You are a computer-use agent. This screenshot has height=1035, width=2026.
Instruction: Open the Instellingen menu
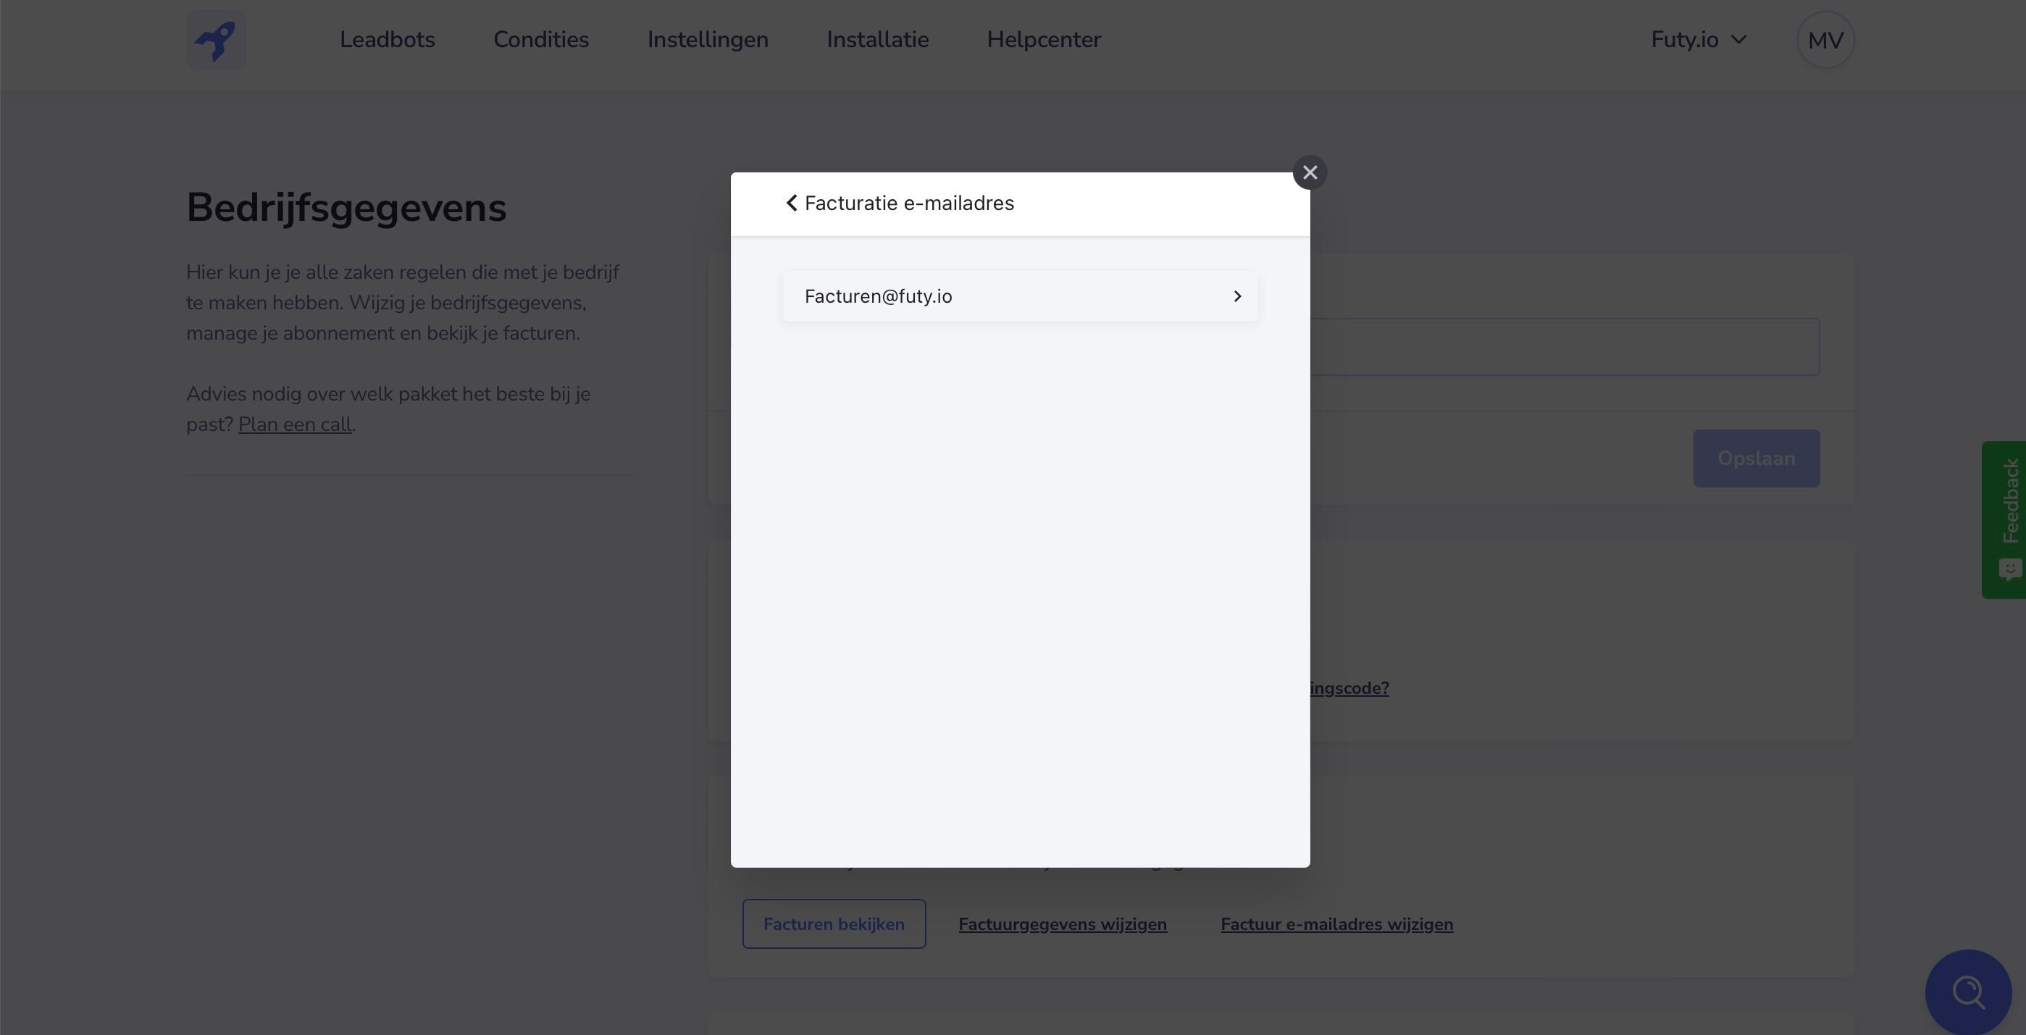click(x=707, y=39)
